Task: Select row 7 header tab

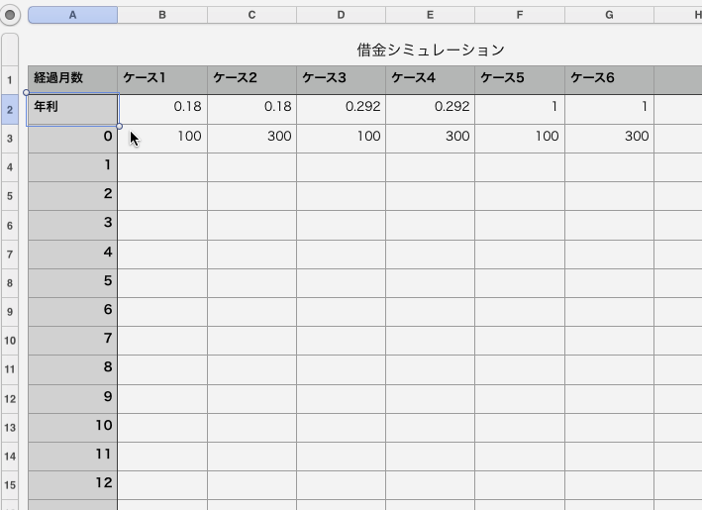Action: [x=10, y=255]
